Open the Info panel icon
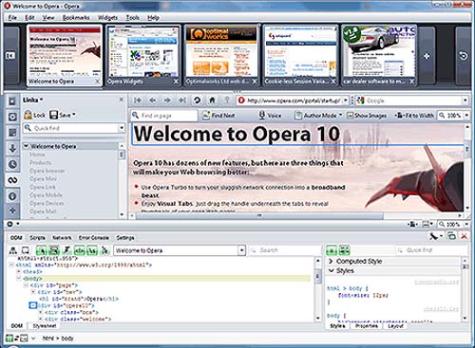The width and height of the screenshot is (475, 348). (x=12, y=196)
